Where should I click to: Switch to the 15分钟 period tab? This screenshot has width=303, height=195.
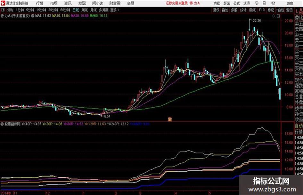click(41, 10)
